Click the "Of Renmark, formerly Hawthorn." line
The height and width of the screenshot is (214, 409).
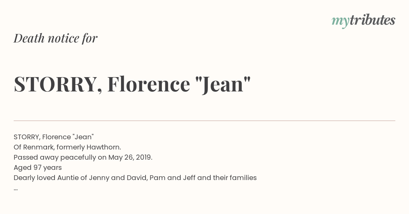click(67, 147)
